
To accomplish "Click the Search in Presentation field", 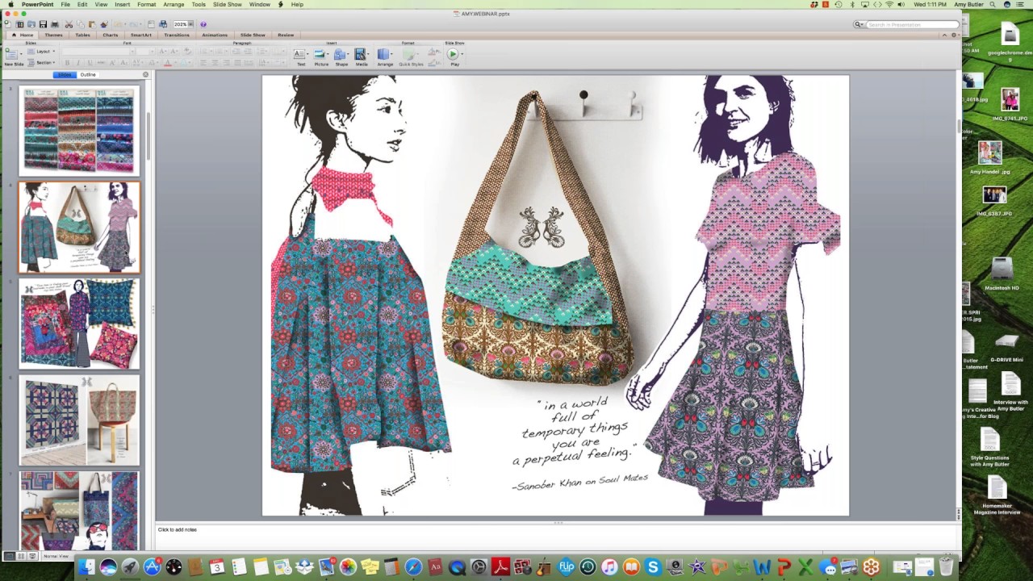I will tap(912, 24).
